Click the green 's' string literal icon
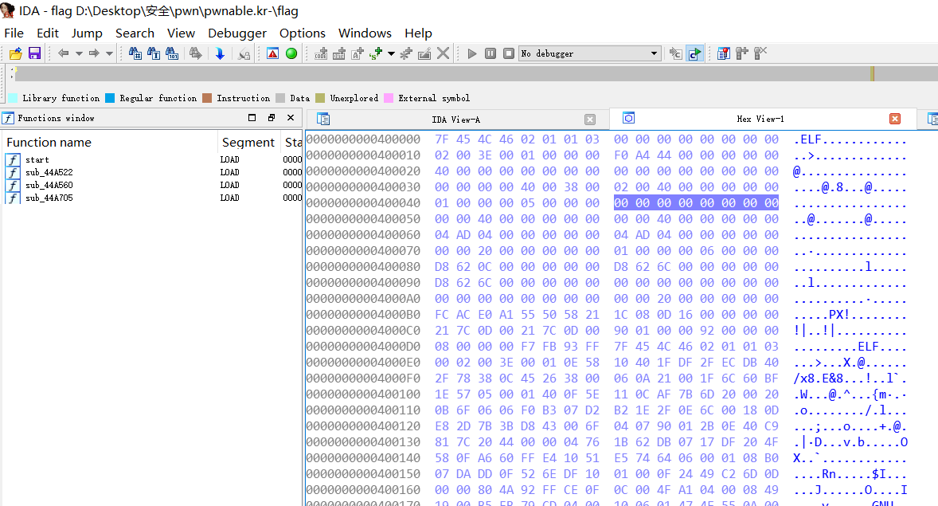This screenshot has height=506, width=938. click(377, 53)
